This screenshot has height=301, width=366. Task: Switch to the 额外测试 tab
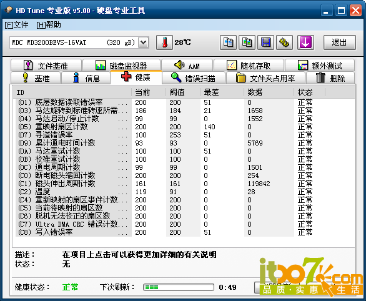click(x=320, y=66)
